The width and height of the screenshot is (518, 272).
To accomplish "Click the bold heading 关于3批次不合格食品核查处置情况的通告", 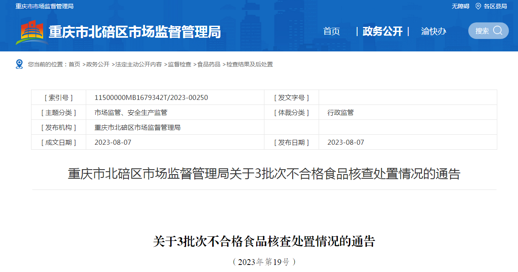I will [x=264, y=241].
